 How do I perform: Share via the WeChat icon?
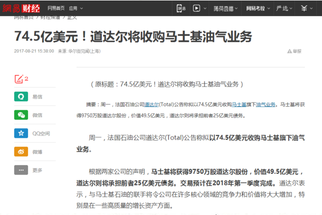[21, 115]
